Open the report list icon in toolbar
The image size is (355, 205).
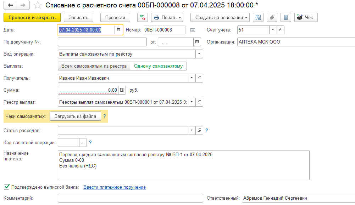[286, 17]
